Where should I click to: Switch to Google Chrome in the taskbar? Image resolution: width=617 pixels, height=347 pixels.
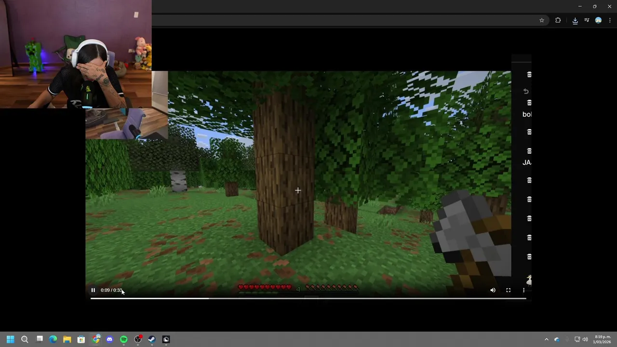(96, 339)
